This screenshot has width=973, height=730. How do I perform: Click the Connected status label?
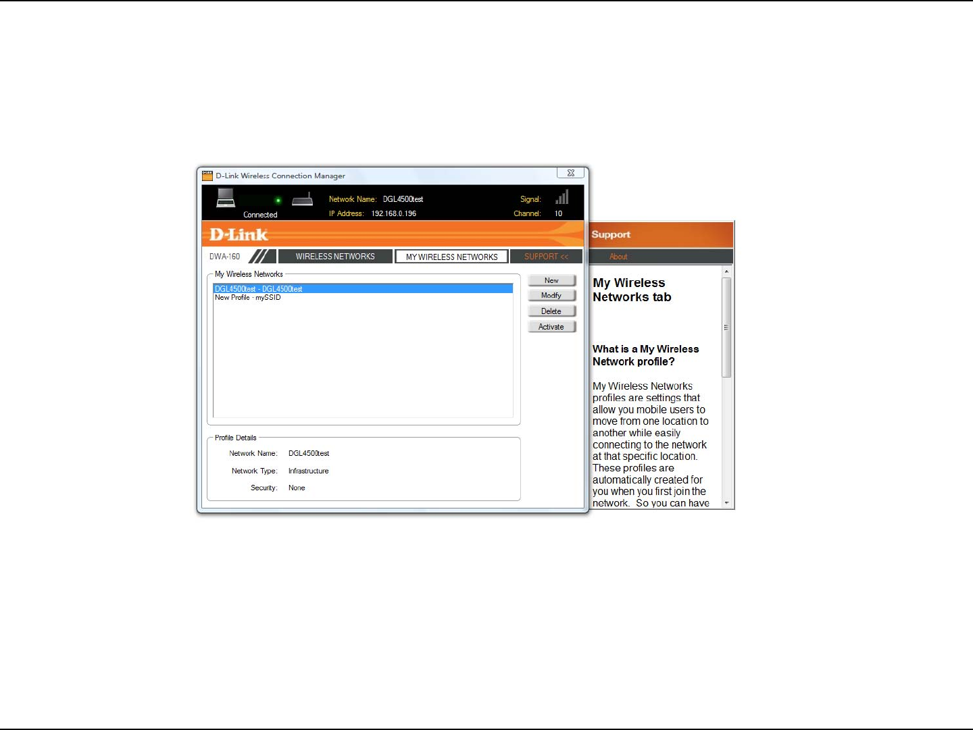(260, 215)
